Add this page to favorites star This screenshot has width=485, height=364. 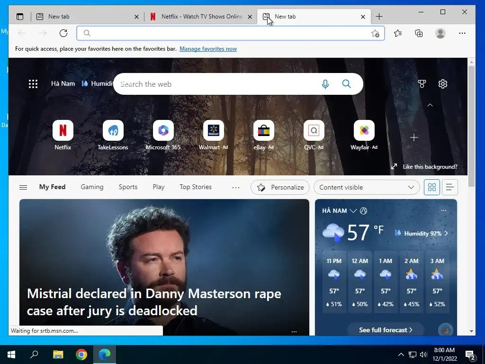click(x=375, y=34)
